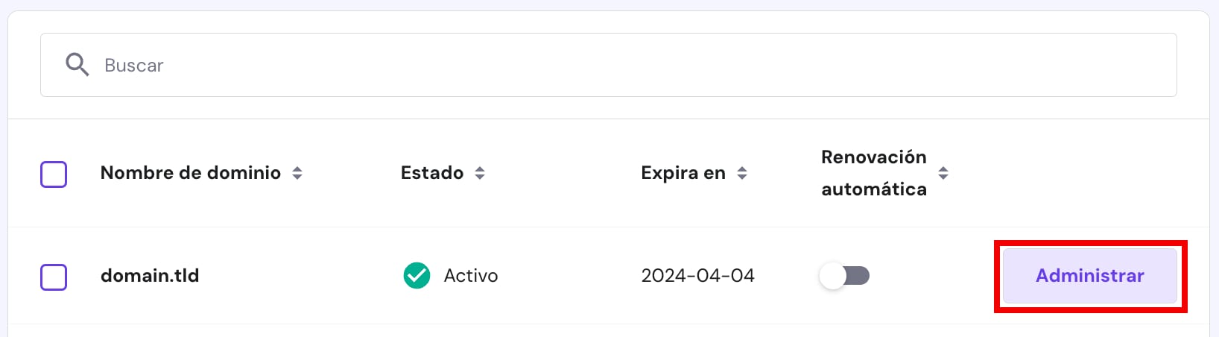The height and width of the screenshot is (337, 1219).
Task: Click the down arrow beside Nombre de dominio
Action: (x=297, y=177)
